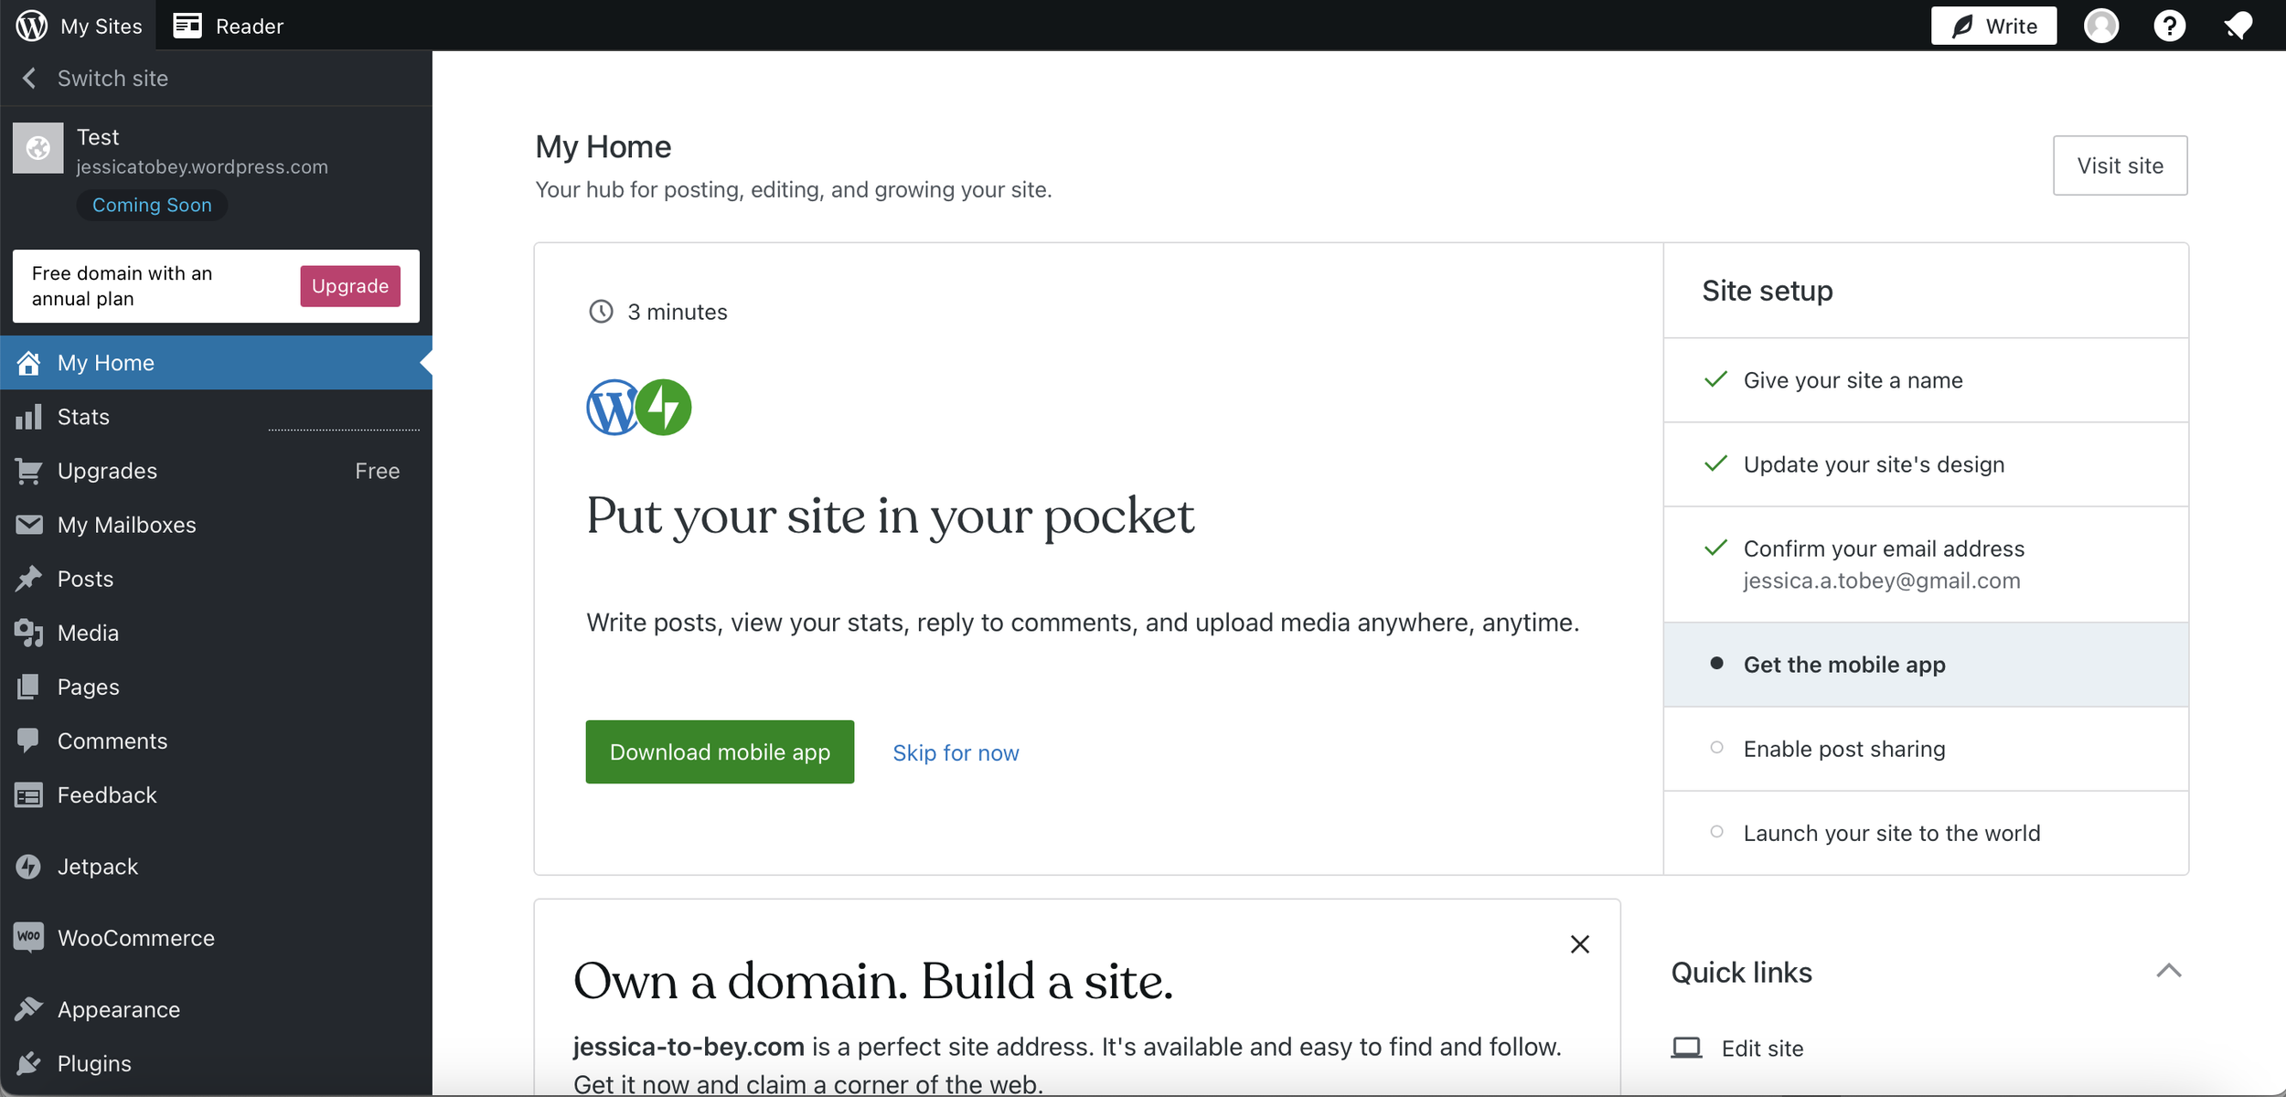2286x1097 pixels.
Task: Go back via Switch site chevron
Action: click(29, 78)
